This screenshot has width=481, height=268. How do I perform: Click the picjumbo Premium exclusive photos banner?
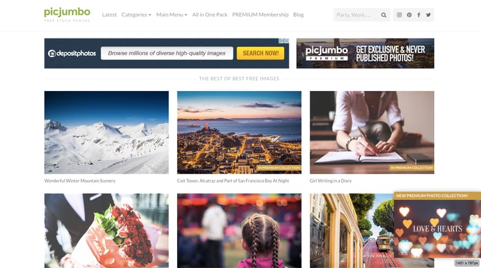pyautogui.click(x=365, y=53)
